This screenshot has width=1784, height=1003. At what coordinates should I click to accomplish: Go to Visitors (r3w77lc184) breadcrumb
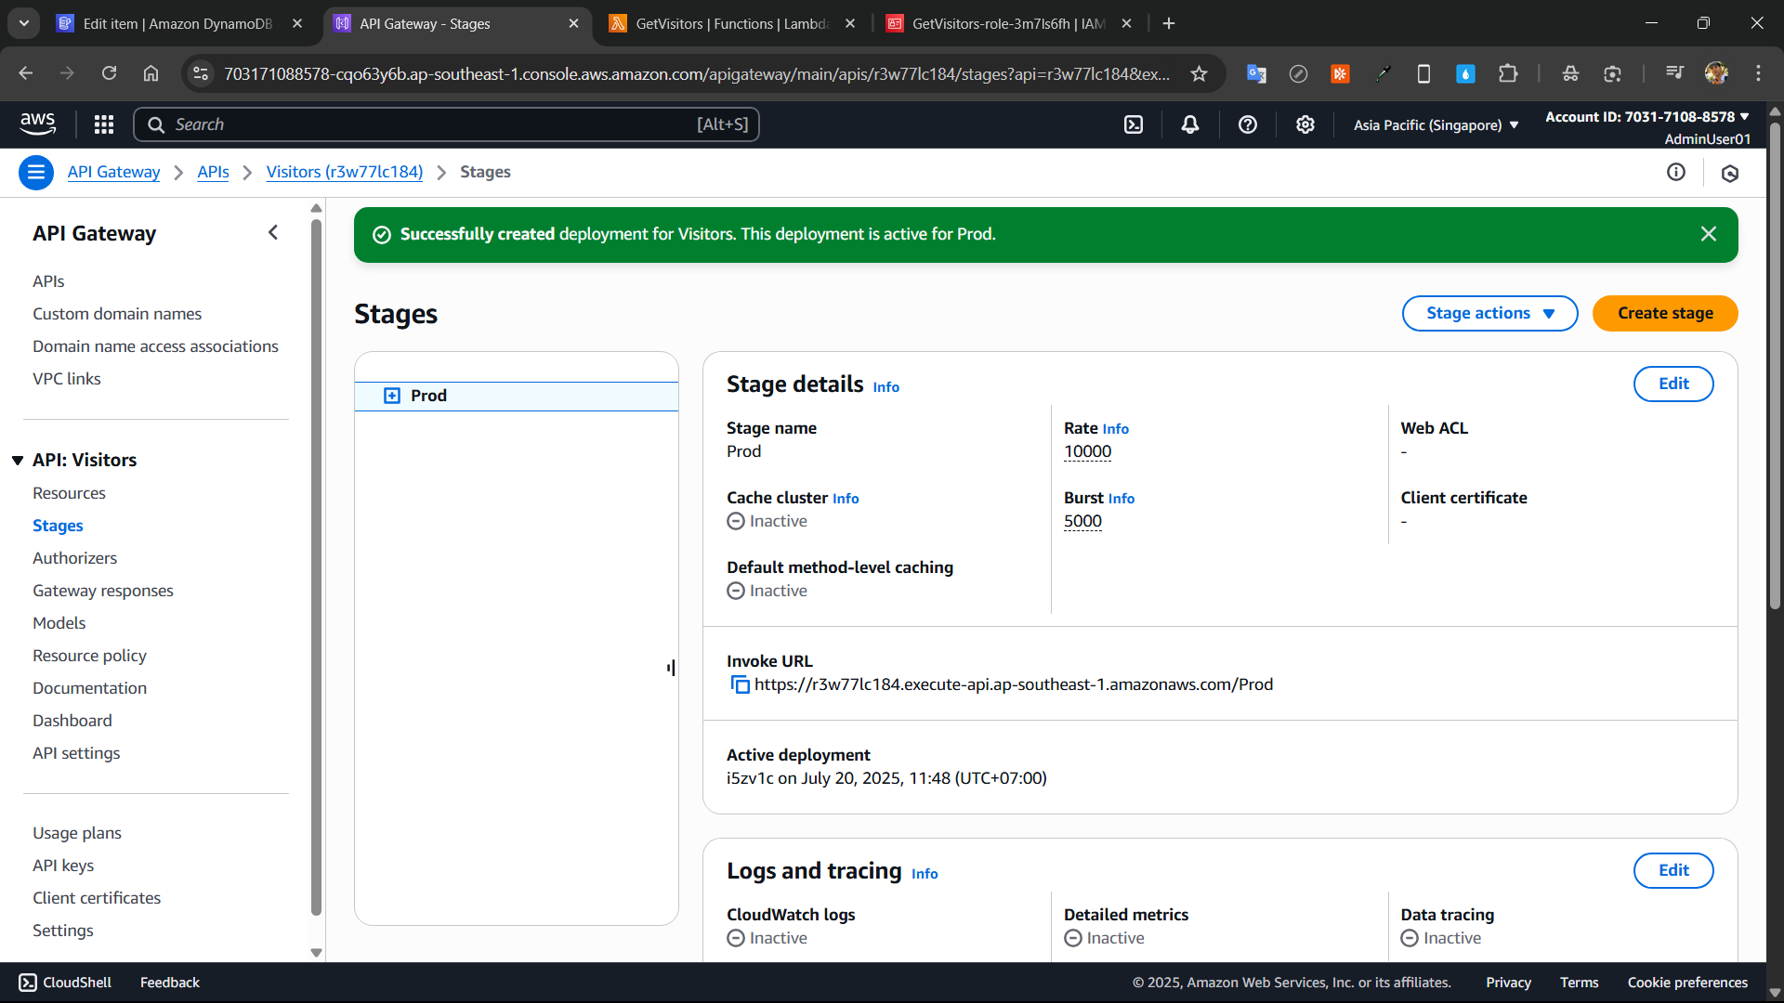345,172
